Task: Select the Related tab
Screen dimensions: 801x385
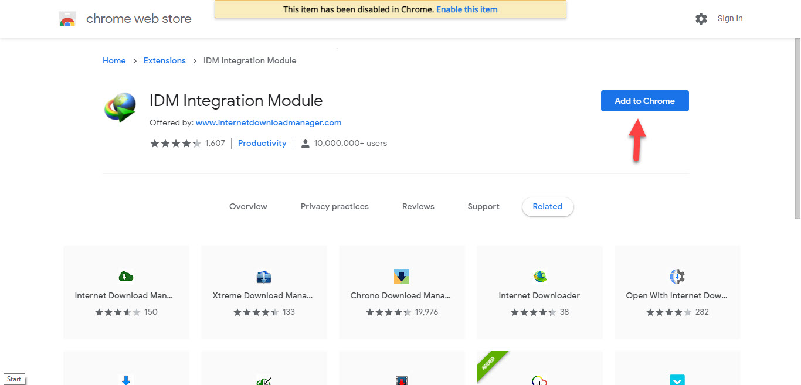Action: point(547,207)
